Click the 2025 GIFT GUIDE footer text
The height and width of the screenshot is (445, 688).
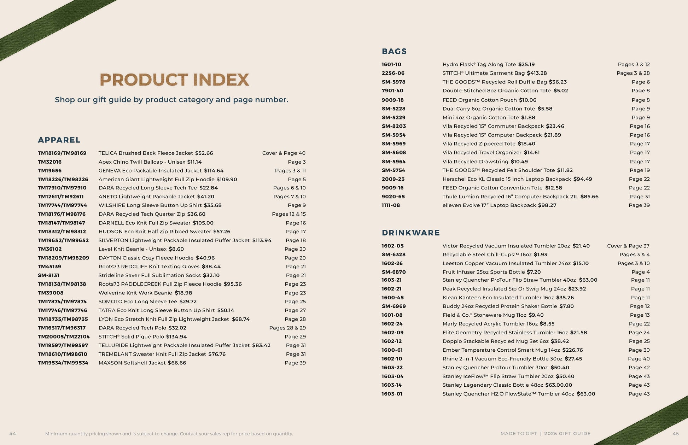567,434
